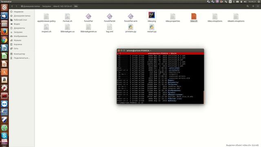Image resolution: width=261 pixels, height=147 pixels.
Task: Open the Загрузки breadcrumb in the path bar
Action: tap(46, 6)
